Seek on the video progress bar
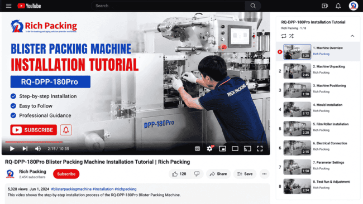The height and width of the screenshot is (204, 363). click(x=136, y=142)
